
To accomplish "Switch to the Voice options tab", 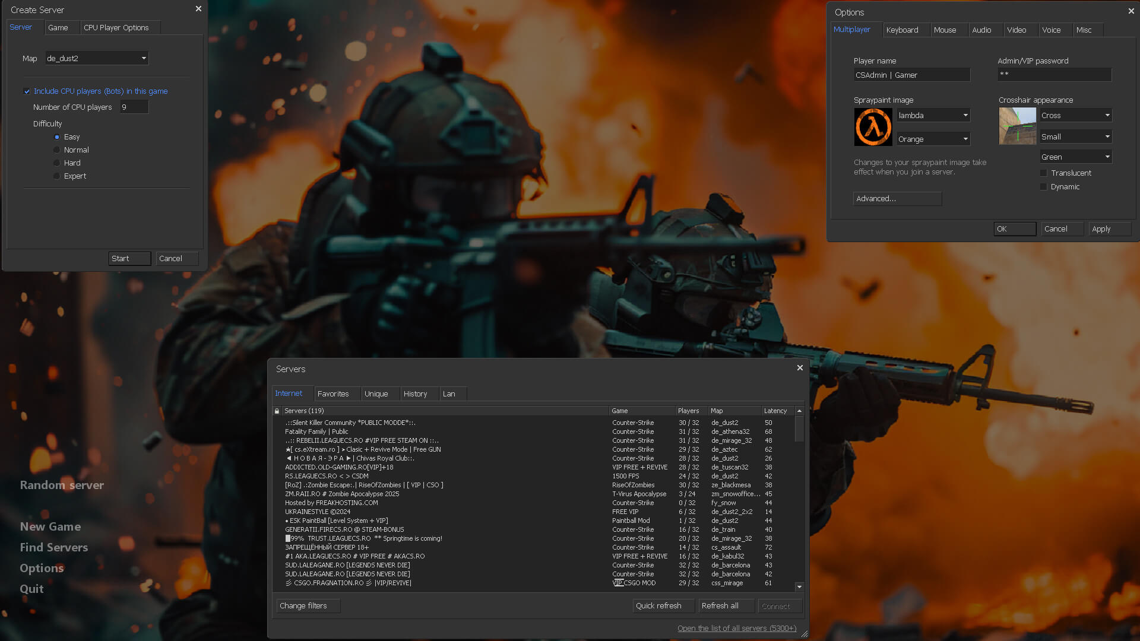I will [1056, 30].
